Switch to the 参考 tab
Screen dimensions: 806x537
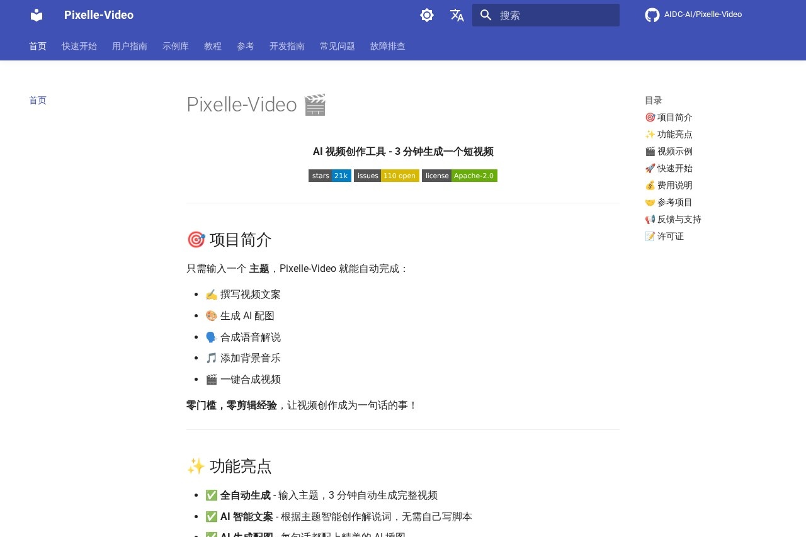[246, 46]
